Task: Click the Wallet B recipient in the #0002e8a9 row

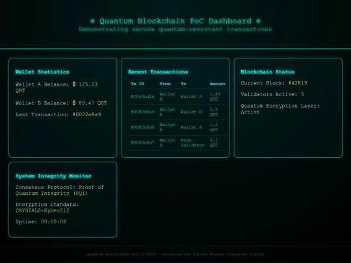Action: tap(191, 112)
